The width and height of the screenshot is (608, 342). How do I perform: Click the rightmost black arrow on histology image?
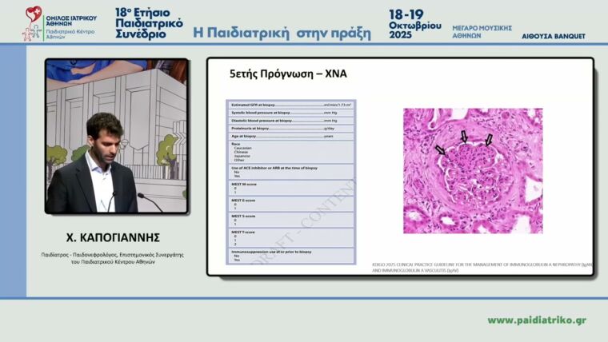pyautogui.click(x=489, y=140)
